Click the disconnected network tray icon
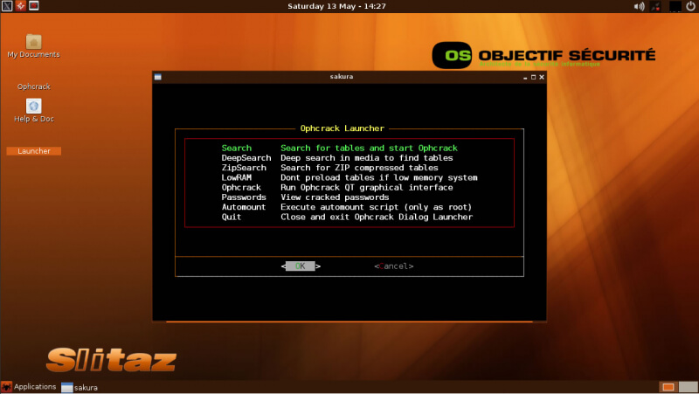699x394 pixels. [655, 6]
